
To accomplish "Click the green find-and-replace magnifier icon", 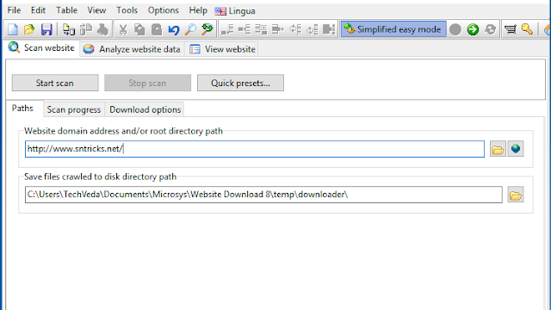I will (207, 29).
